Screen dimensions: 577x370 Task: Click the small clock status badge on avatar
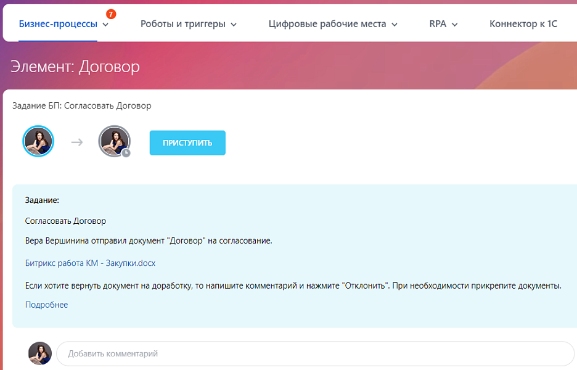[x=126, y=151]
